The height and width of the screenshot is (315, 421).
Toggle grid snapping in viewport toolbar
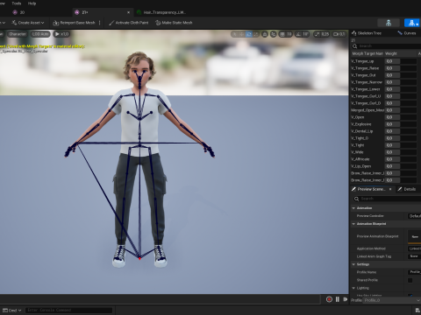pyautogui.click(x=282, y=34)
